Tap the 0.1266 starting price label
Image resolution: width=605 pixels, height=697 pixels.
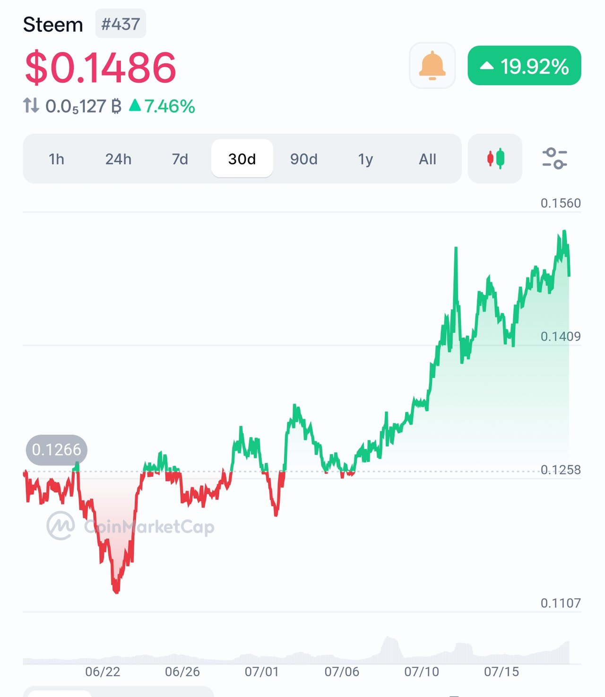[x=56, y=450]
